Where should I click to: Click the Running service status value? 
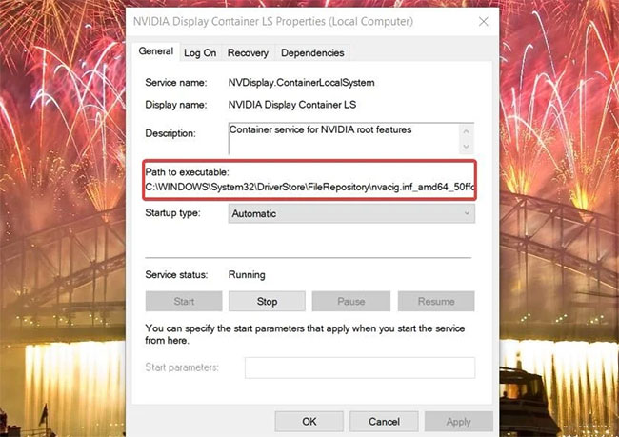click(247, 275)
